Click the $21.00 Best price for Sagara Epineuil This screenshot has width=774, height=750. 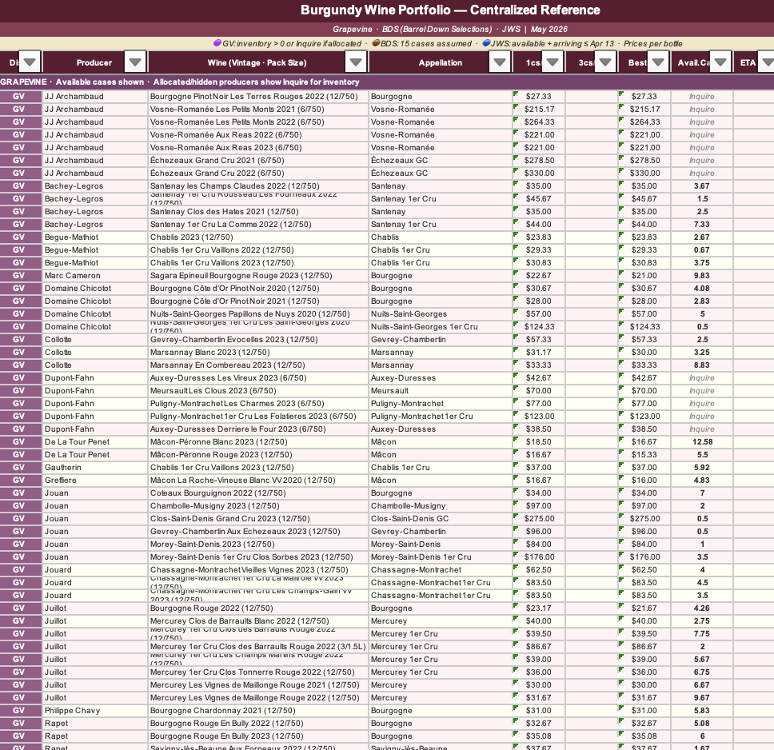644,276
